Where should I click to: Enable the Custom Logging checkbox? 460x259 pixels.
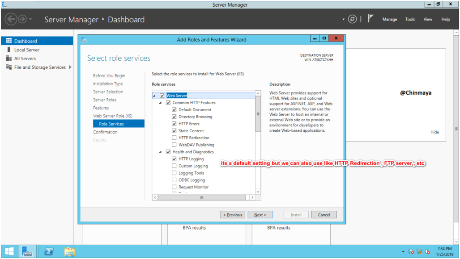(x=174, y=166)
